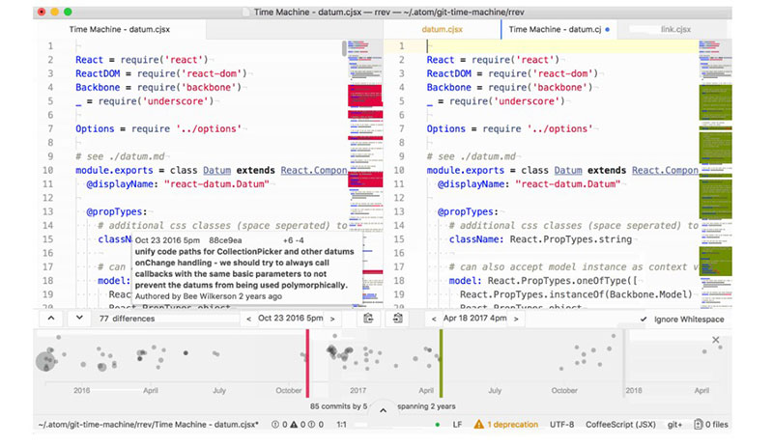The width and height of the screenshot is (773, 446).
Task: Go to commit before Apr 18 2017
Action: [434, 319]
